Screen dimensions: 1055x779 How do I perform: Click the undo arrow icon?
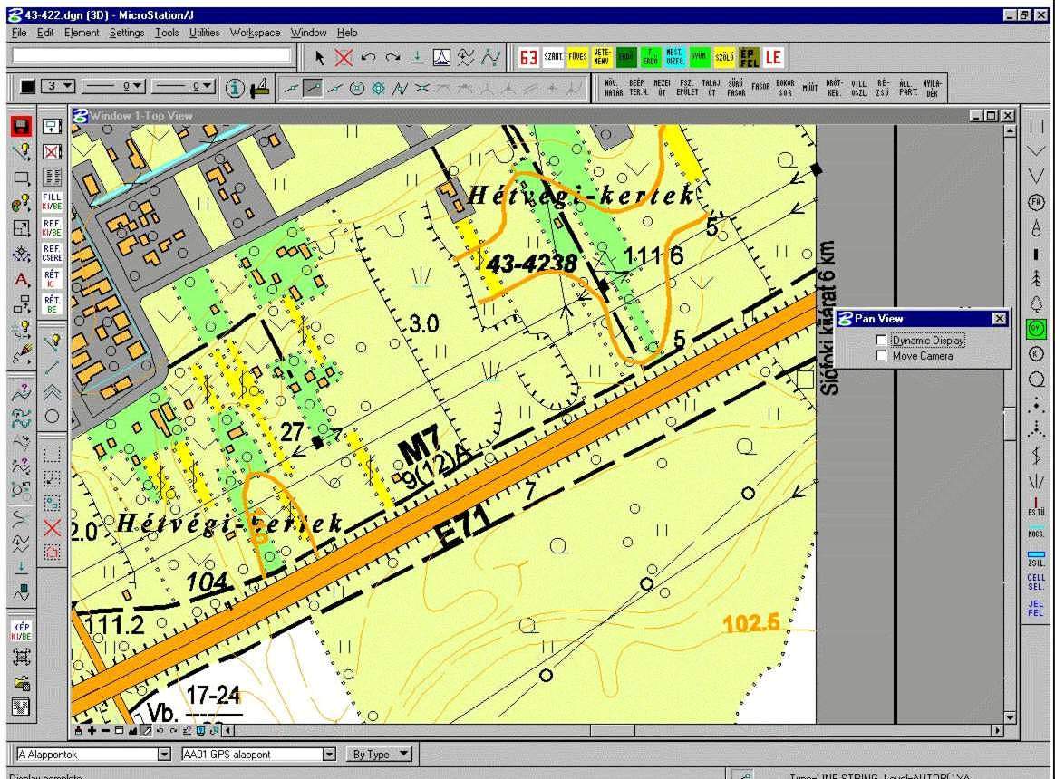[x=368, y=57]
